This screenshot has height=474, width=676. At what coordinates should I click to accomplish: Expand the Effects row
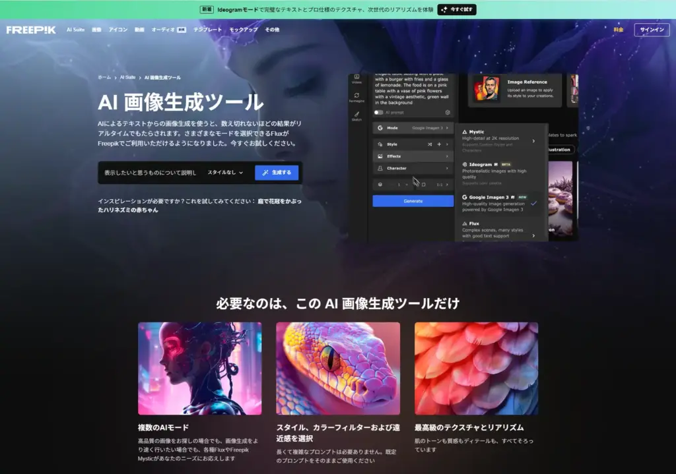click(x=413, y=156)
